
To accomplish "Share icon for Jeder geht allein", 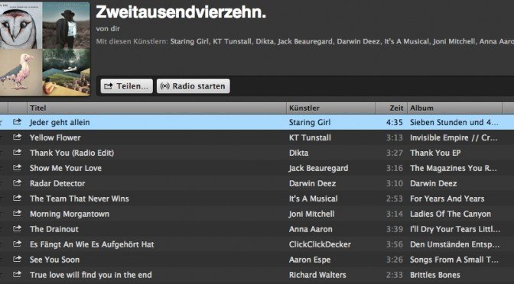I will click(17, 121).
